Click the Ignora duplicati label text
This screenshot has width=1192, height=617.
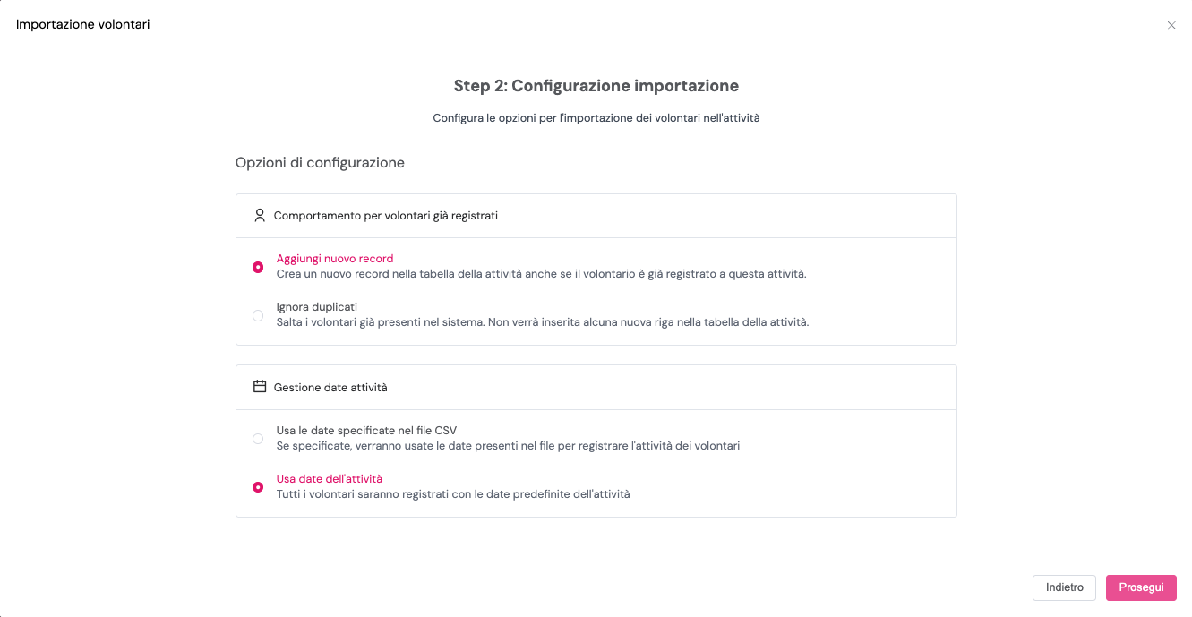[x=317, y=307]
